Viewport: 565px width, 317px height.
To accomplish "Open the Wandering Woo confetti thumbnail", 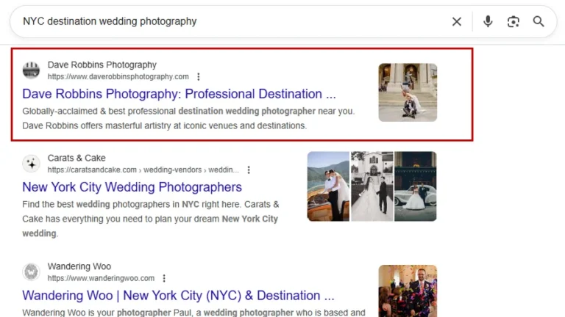I will click(408, 291).
